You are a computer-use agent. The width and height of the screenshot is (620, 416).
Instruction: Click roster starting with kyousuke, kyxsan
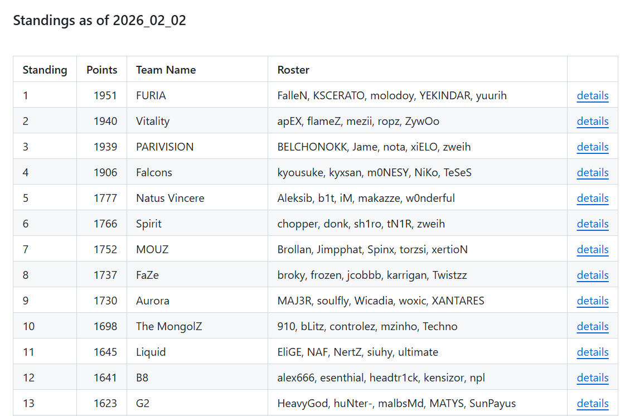pos(374,173)
